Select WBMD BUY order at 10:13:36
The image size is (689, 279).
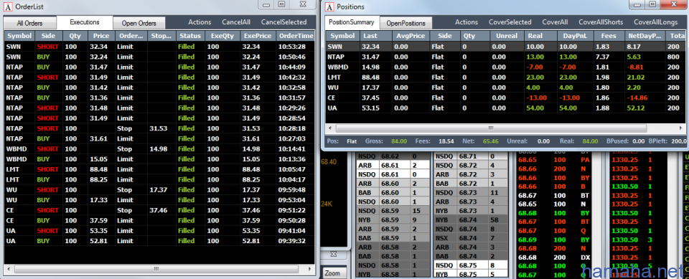[159, 159]
